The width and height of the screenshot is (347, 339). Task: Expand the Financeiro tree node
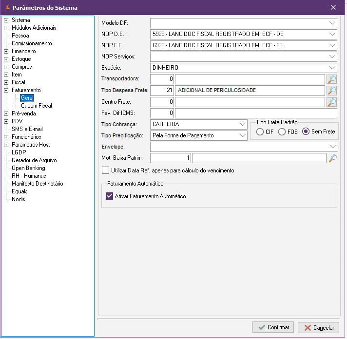(x=6, y=51)
